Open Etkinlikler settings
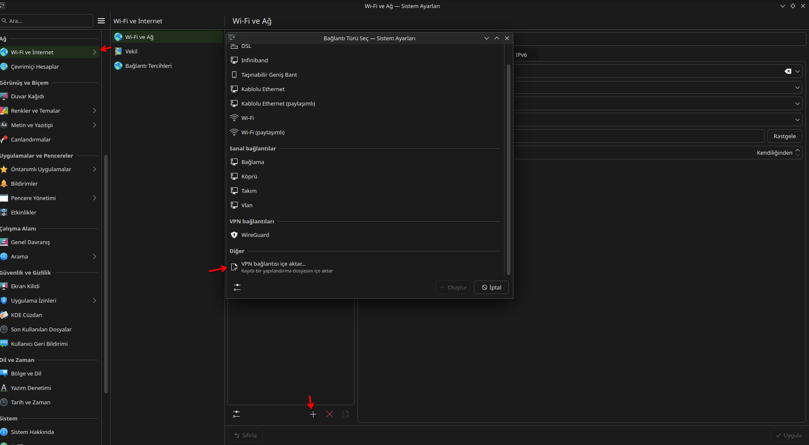The height and width of the screenshot is (445, 809). 50,212
